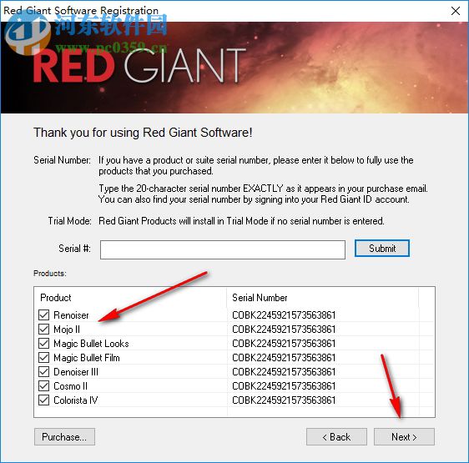The height and width of the screenshot is (463, 469).
Task: Disable the Cosmo II checkbox
Action: pos(44,385)
